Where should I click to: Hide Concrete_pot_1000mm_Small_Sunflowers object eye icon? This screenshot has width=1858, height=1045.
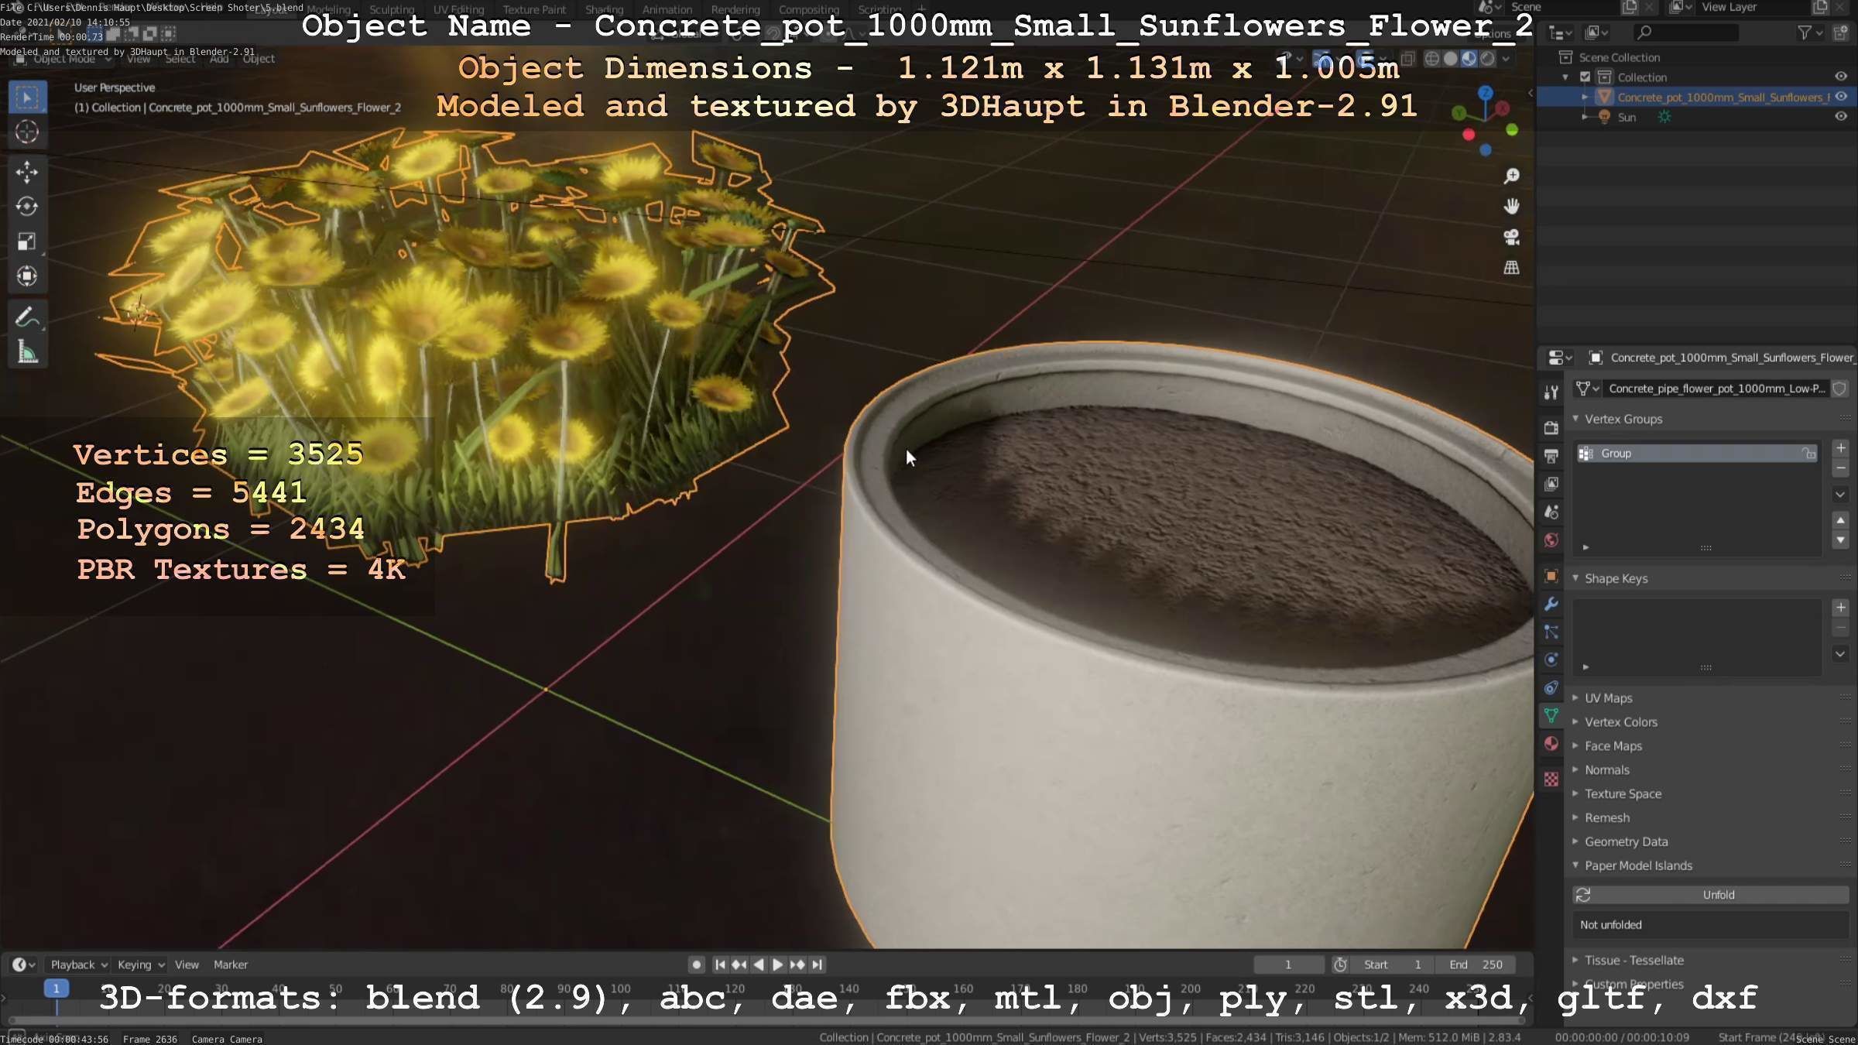[1841, 97]
